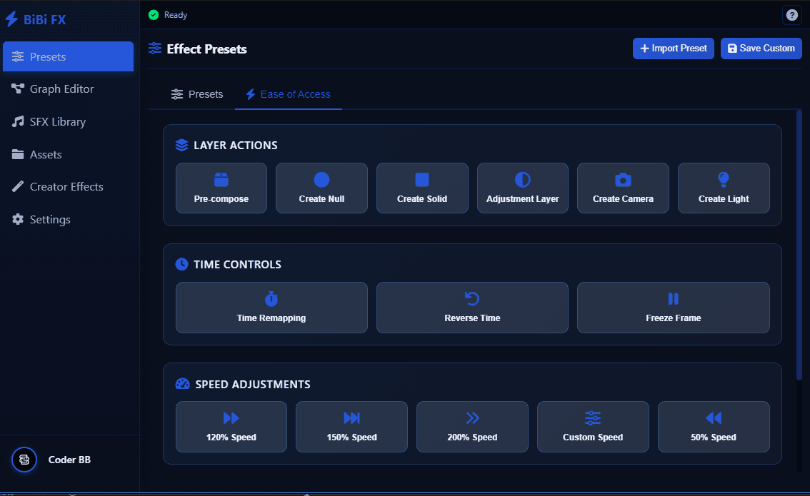Click the Freeze Frame control
The image size is (810, 496).
(673, 308)
